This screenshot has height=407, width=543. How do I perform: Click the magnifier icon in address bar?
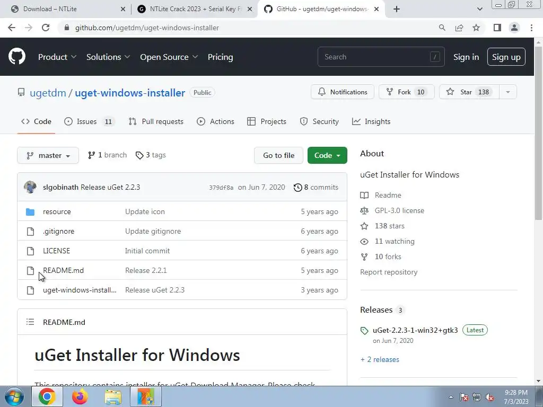[x=442, y=28]
